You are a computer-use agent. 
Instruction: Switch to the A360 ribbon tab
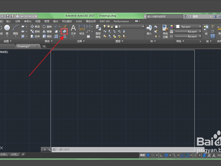pyautogui.click(x=79, y=21)
